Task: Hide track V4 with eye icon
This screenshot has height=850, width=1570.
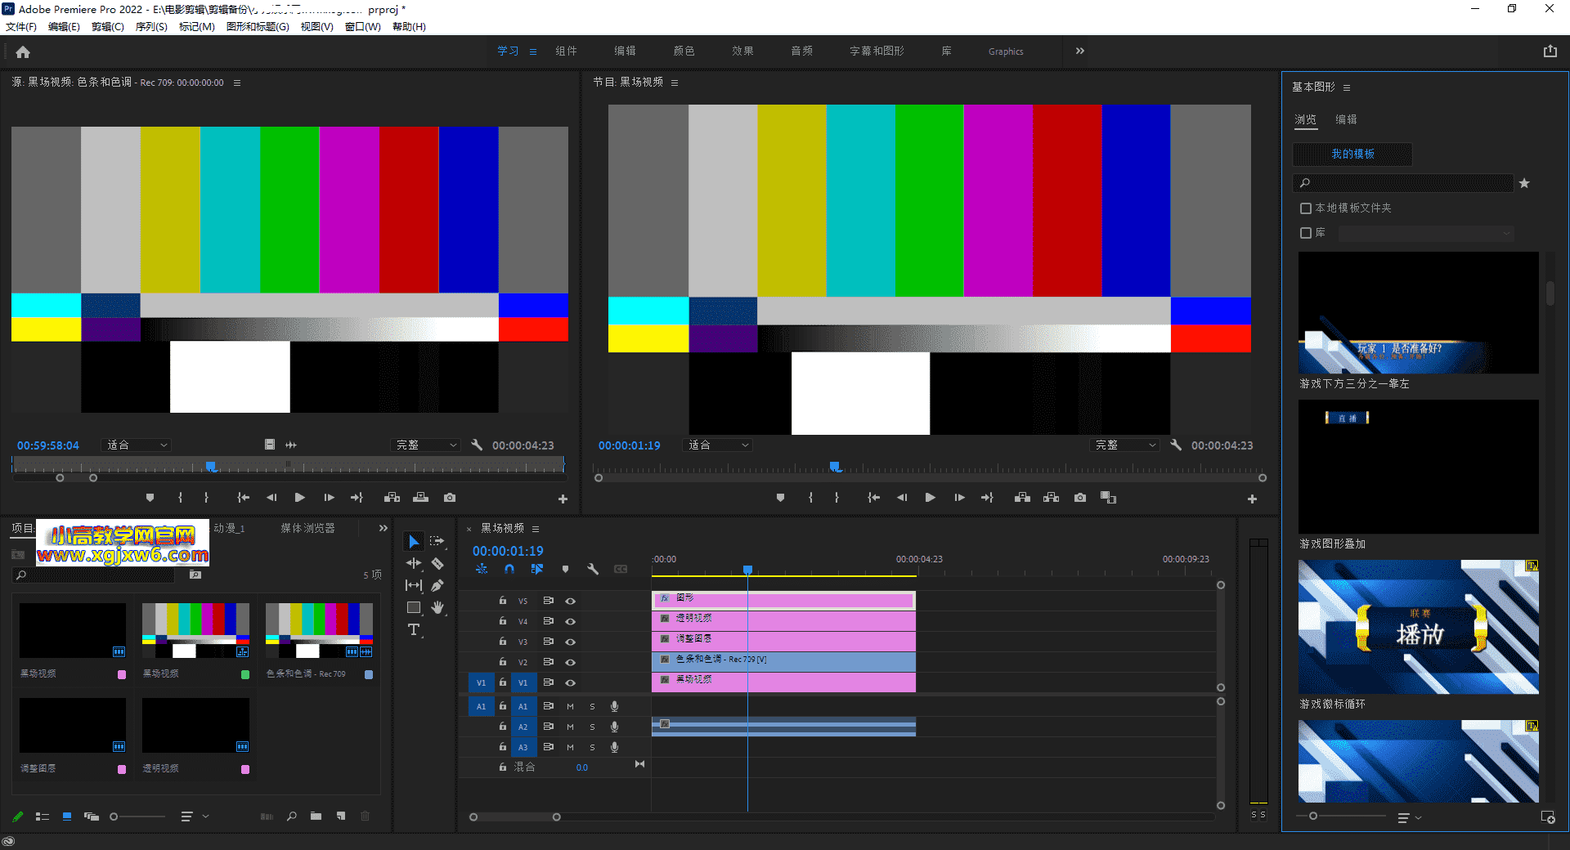Action: (571, 621)
